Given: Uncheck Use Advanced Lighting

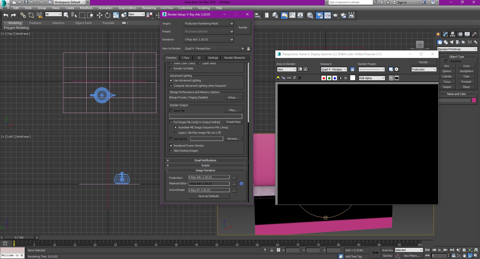Looking at the screenshot, I should click(171, 80).
